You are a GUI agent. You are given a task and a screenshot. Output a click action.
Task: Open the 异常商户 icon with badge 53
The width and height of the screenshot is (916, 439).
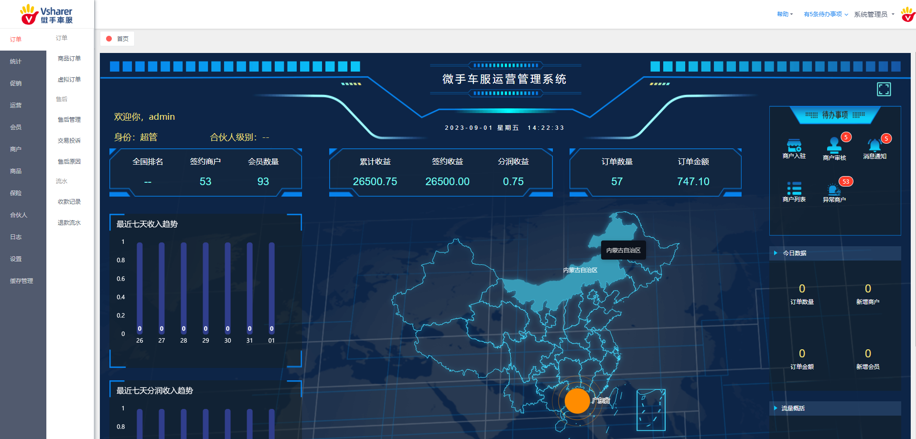[x=834, y=188]
